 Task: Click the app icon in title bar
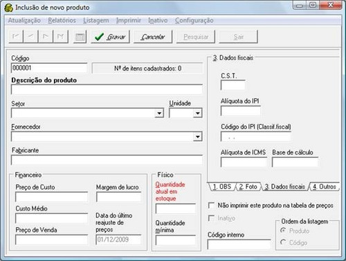pyautogui.click(x=9, y=8)
